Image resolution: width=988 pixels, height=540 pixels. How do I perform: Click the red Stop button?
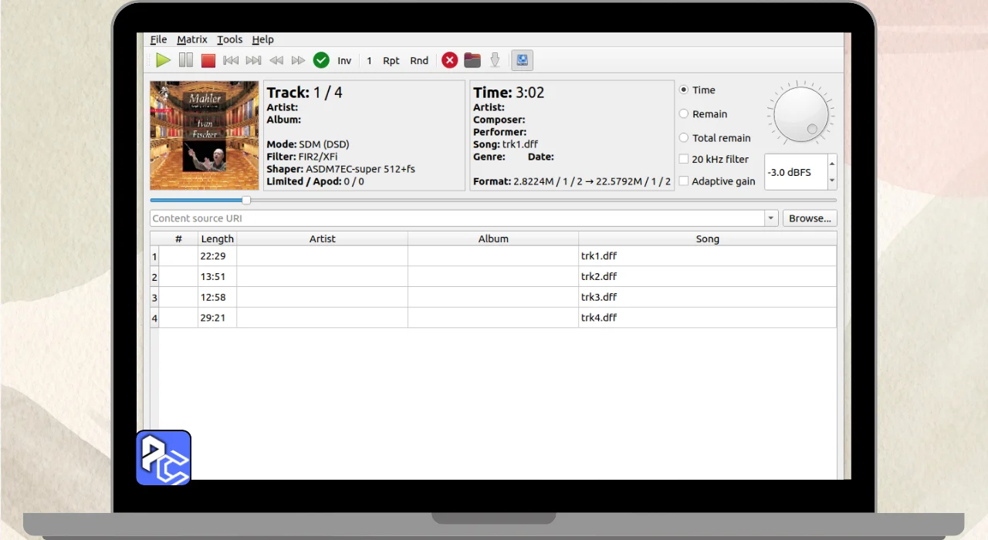[208, 60]
